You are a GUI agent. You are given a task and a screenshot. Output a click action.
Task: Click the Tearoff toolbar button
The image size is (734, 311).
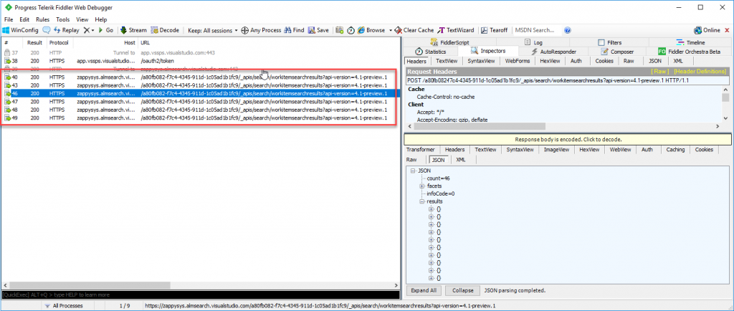(x=495, y=30)
